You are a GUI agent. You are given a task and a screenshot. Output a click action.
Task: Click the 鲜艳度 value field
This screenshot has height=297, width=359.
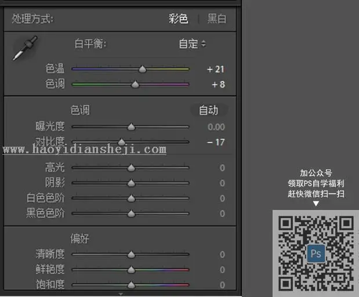[222, 270]
